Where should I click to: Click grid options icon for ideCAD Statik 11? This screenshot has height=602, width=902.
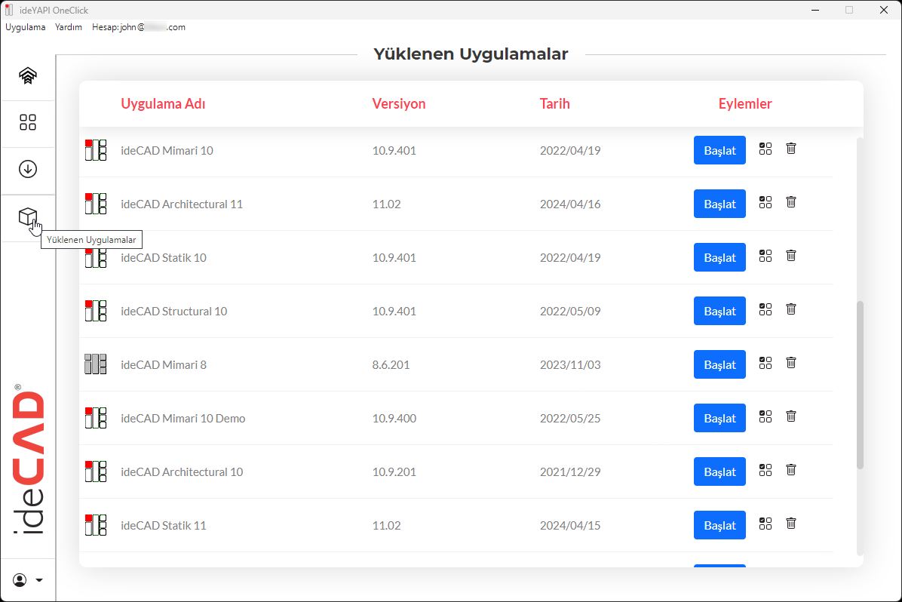765,523
